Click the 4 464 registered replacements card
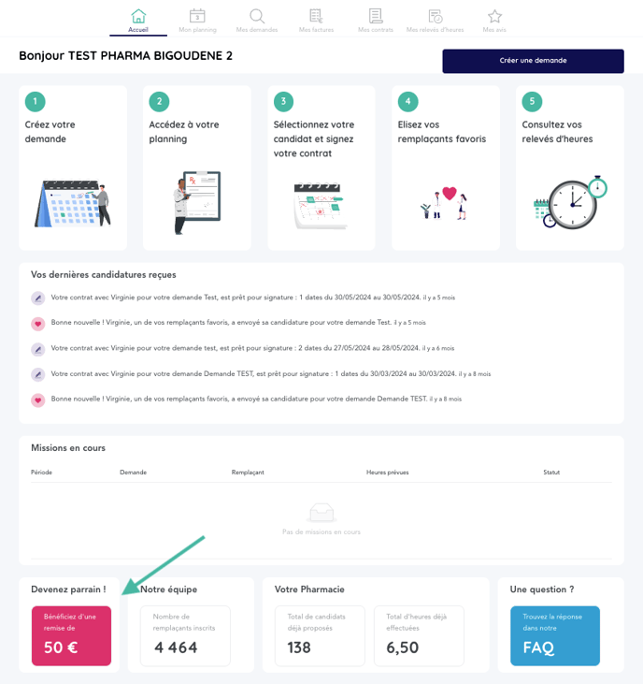 pyautogui.click(x=185, y=635)
